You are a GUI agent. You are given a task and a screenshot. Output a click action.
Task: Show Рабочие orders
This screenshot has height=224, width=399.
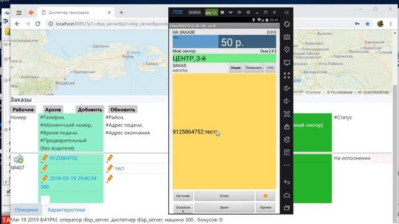coord(23,110)
